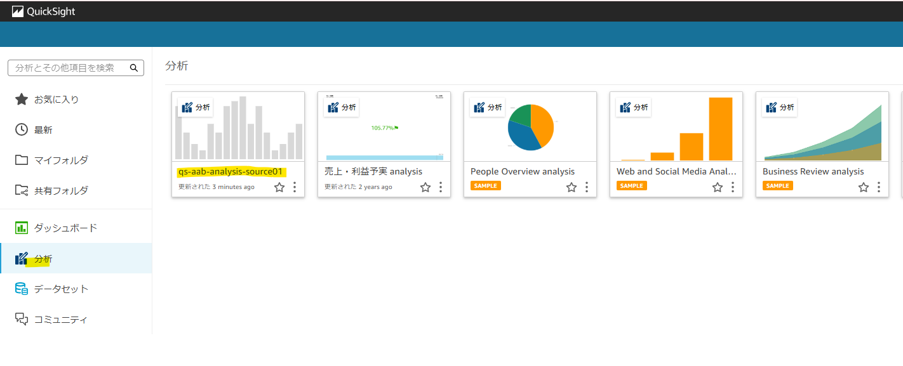The width and height of the screenshot is (903, 366).
Task: Open qs-aab-analysis-source01 analysis title
Action: point(231,171)
